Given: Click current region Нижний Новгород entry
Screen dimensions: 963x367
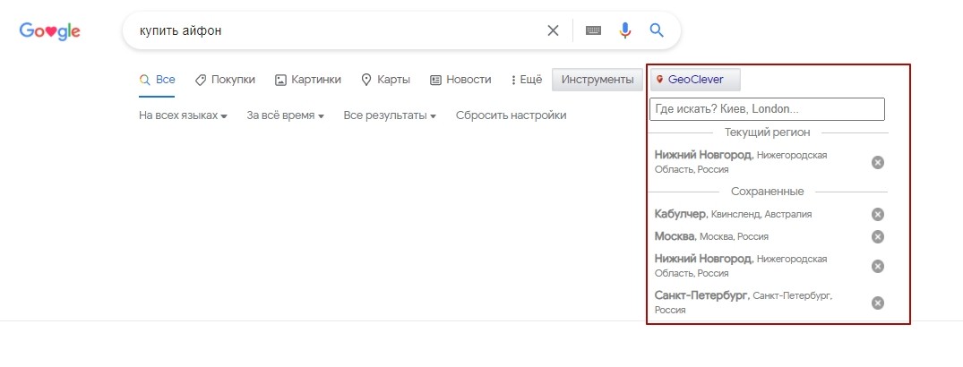Looking at the screenshot, I should (741, 162).
